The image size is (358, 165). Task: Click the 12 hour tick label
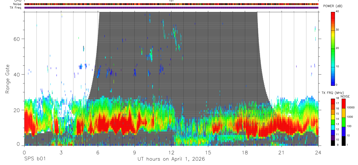(x=171, y=152)
